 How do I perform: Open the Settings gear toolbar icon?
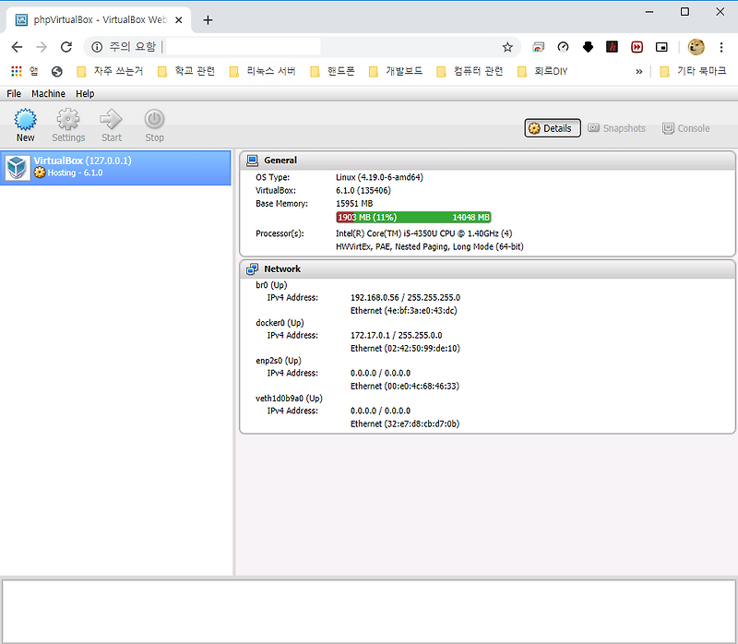tap(68, 119)
